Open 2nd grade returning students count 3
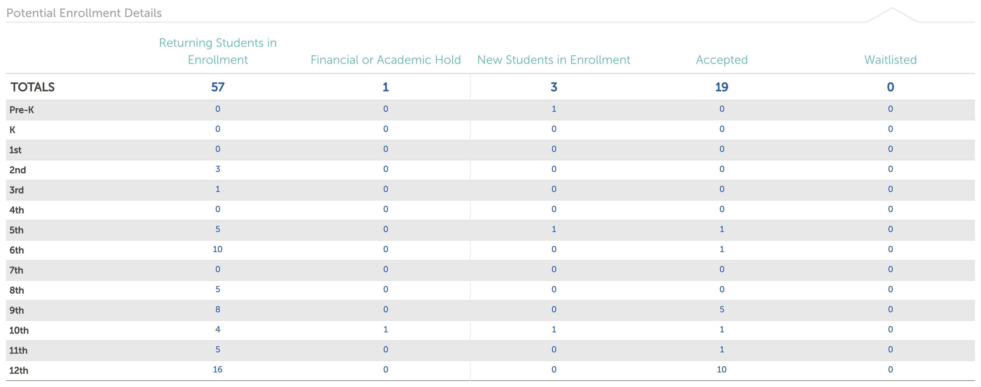The width and height of the screenshot is (981, 387). click(218, 169)
